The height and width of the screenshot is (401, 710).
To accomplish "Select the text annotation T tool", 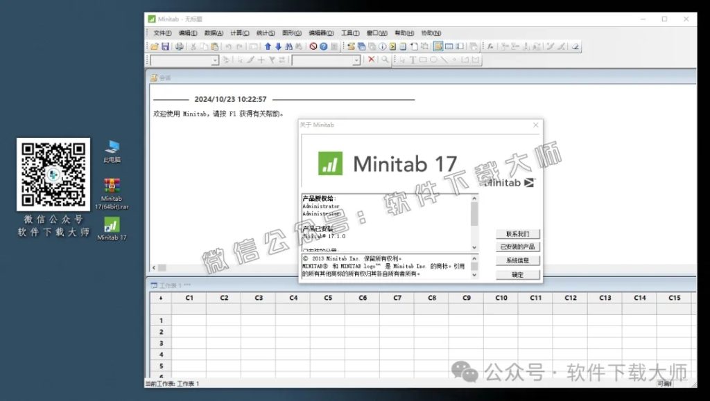I will 413,60.
